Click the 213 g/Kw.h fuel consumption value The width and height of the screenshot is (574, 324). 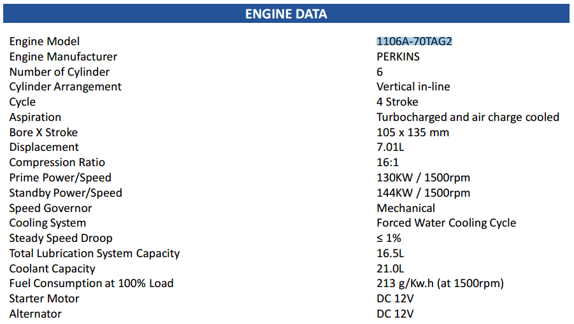[x=440, y=283]
